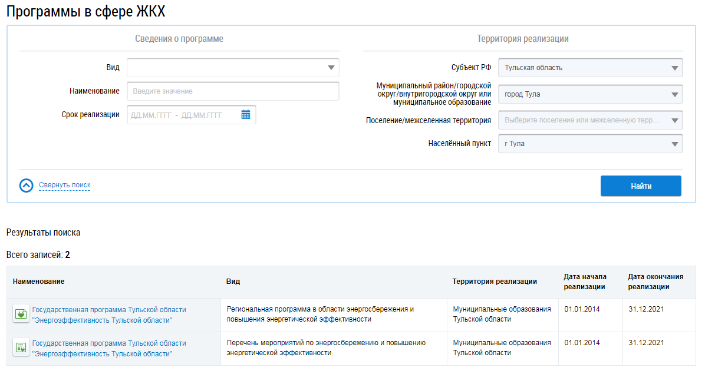Click second row's start date 01.01.2014
This screenshot has width=705, height=374.
click(x=582, y=343)
